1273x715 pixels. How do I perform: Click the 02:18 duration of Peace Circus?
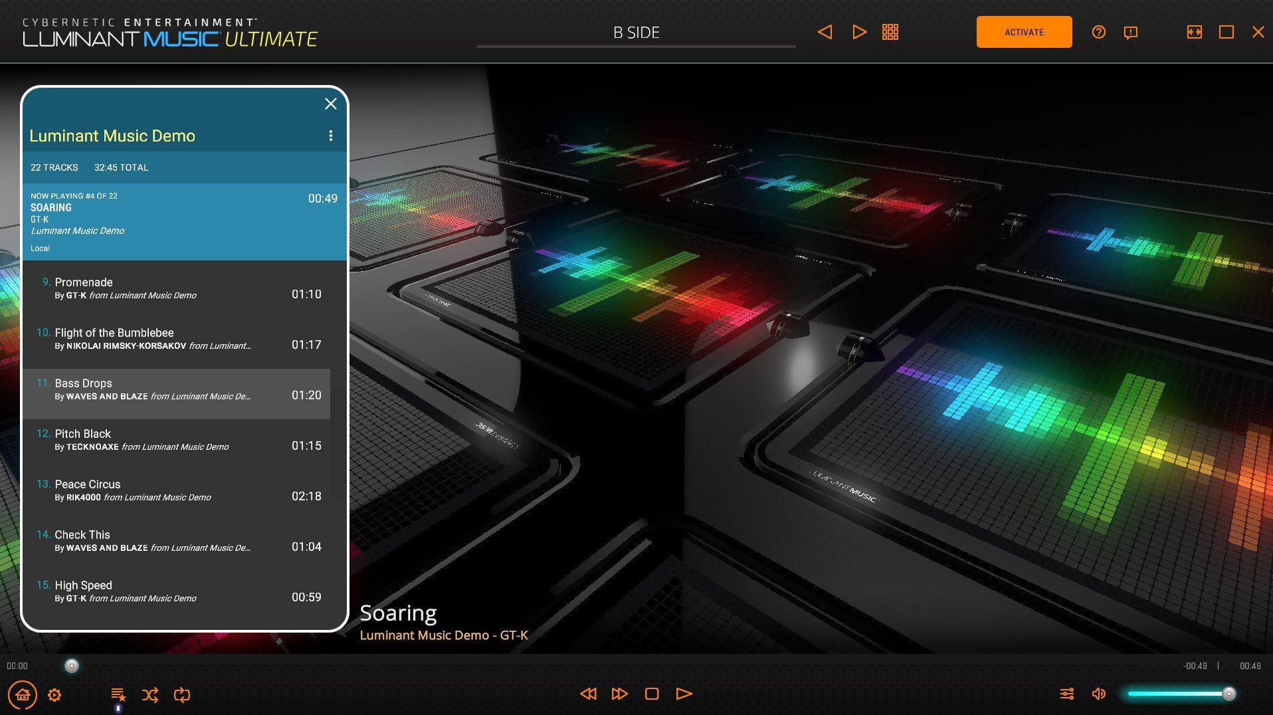[x=306, y=496]
